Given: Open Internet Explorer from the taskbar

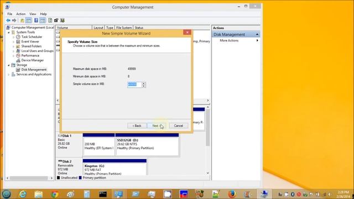Looking at the screenshot, I should pyautogui.click(x=23, y=194).
